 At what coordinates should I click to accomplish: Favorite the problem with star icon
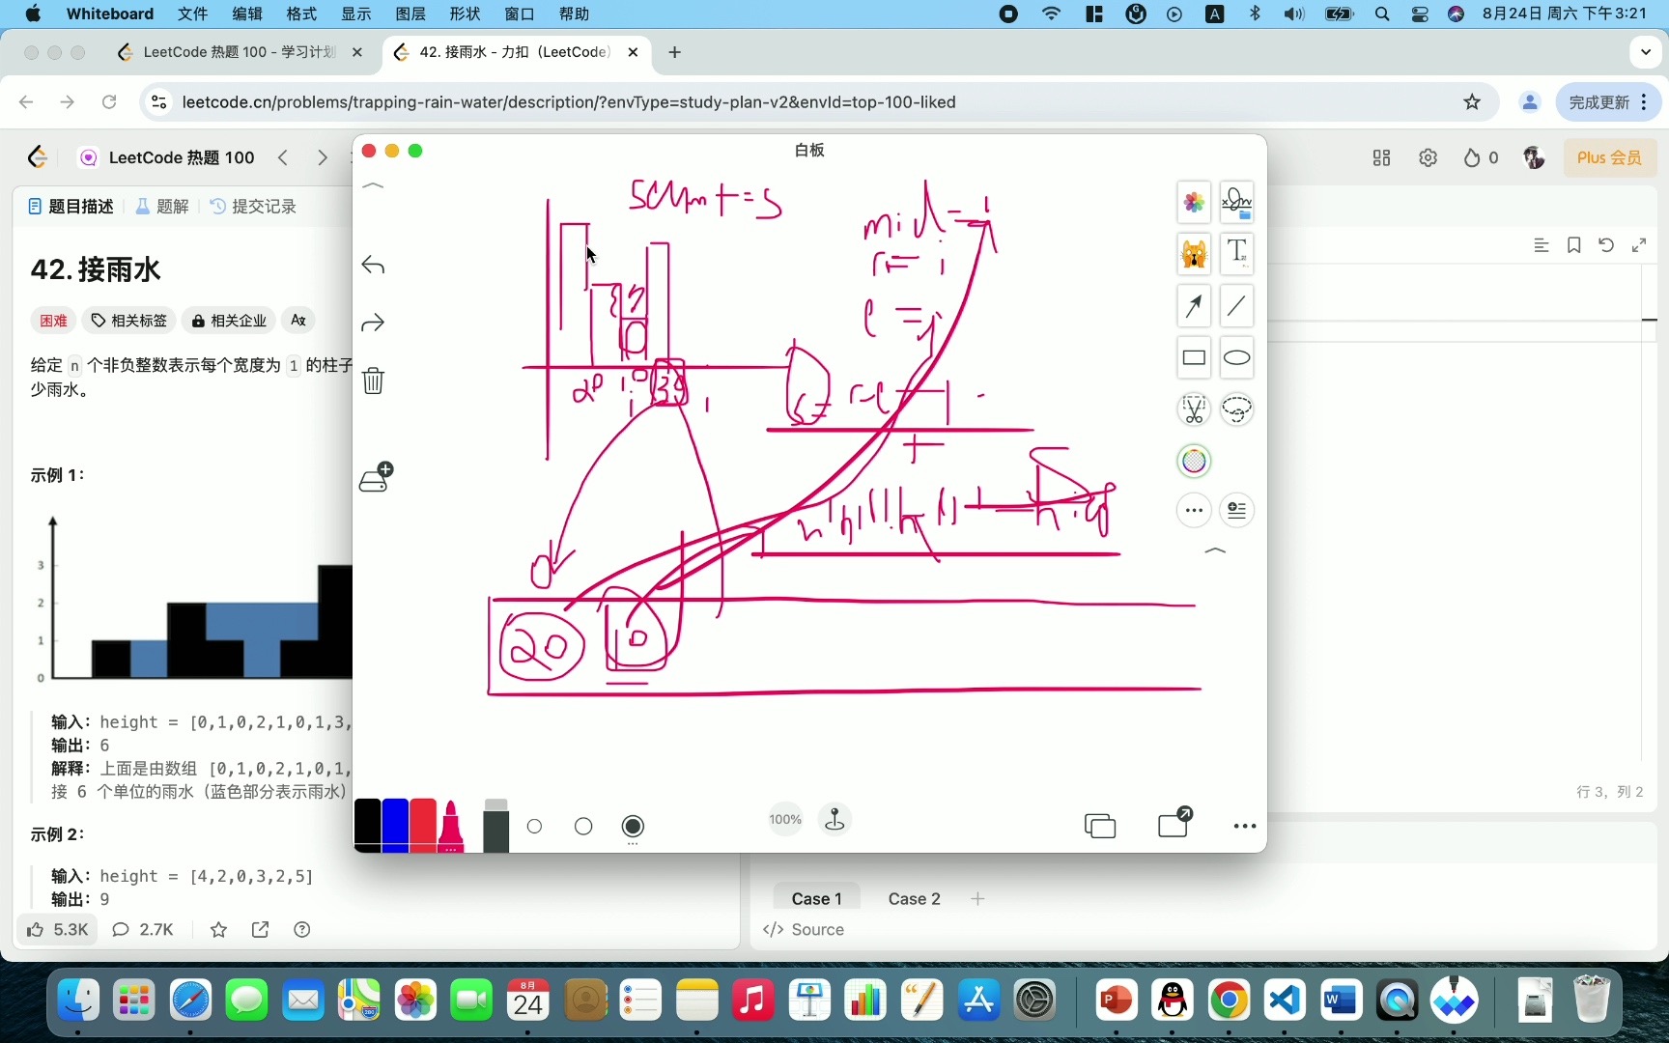point(218,930)
